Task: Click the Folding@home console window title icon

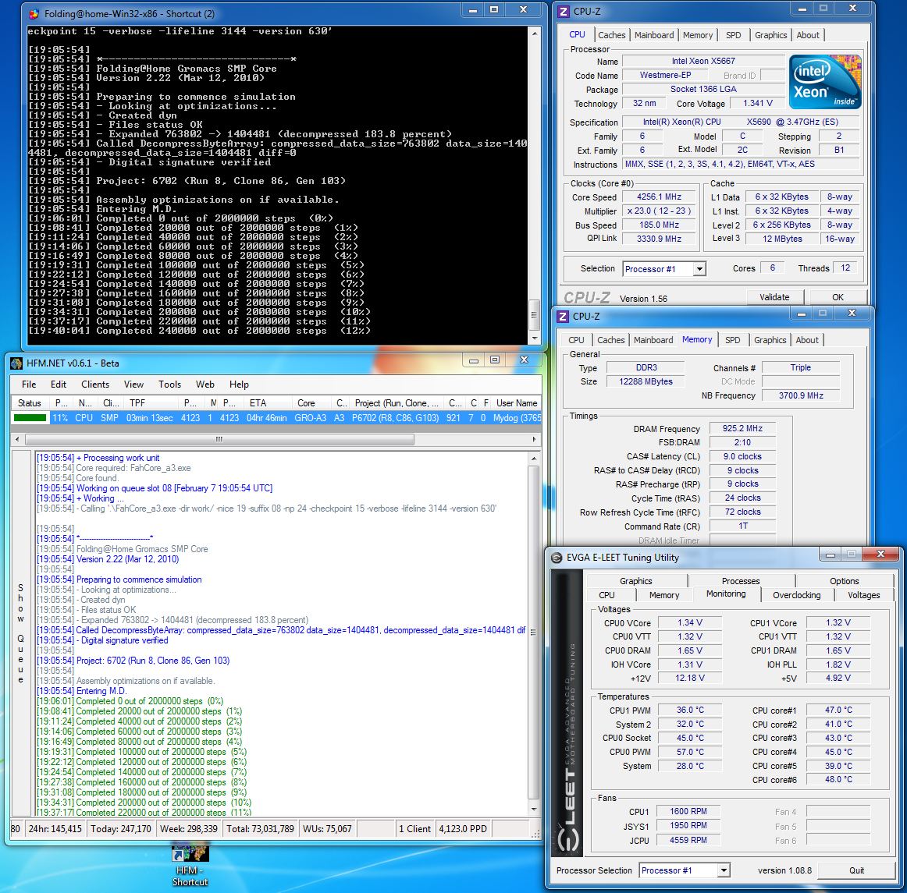Action: [34, 13]
